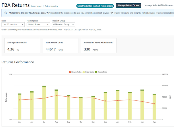Click the April return rate data point
174x127 pixels.
coord(155,104)
